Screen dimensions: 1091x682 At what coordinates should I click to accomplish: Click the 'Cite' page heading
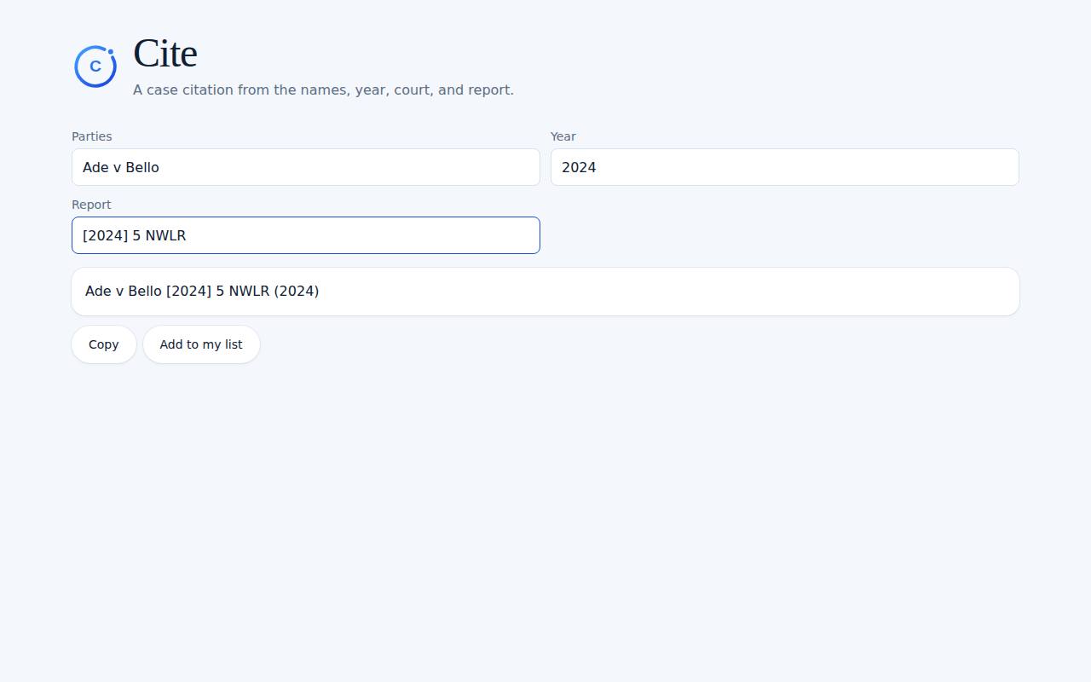tap(165, 54)
